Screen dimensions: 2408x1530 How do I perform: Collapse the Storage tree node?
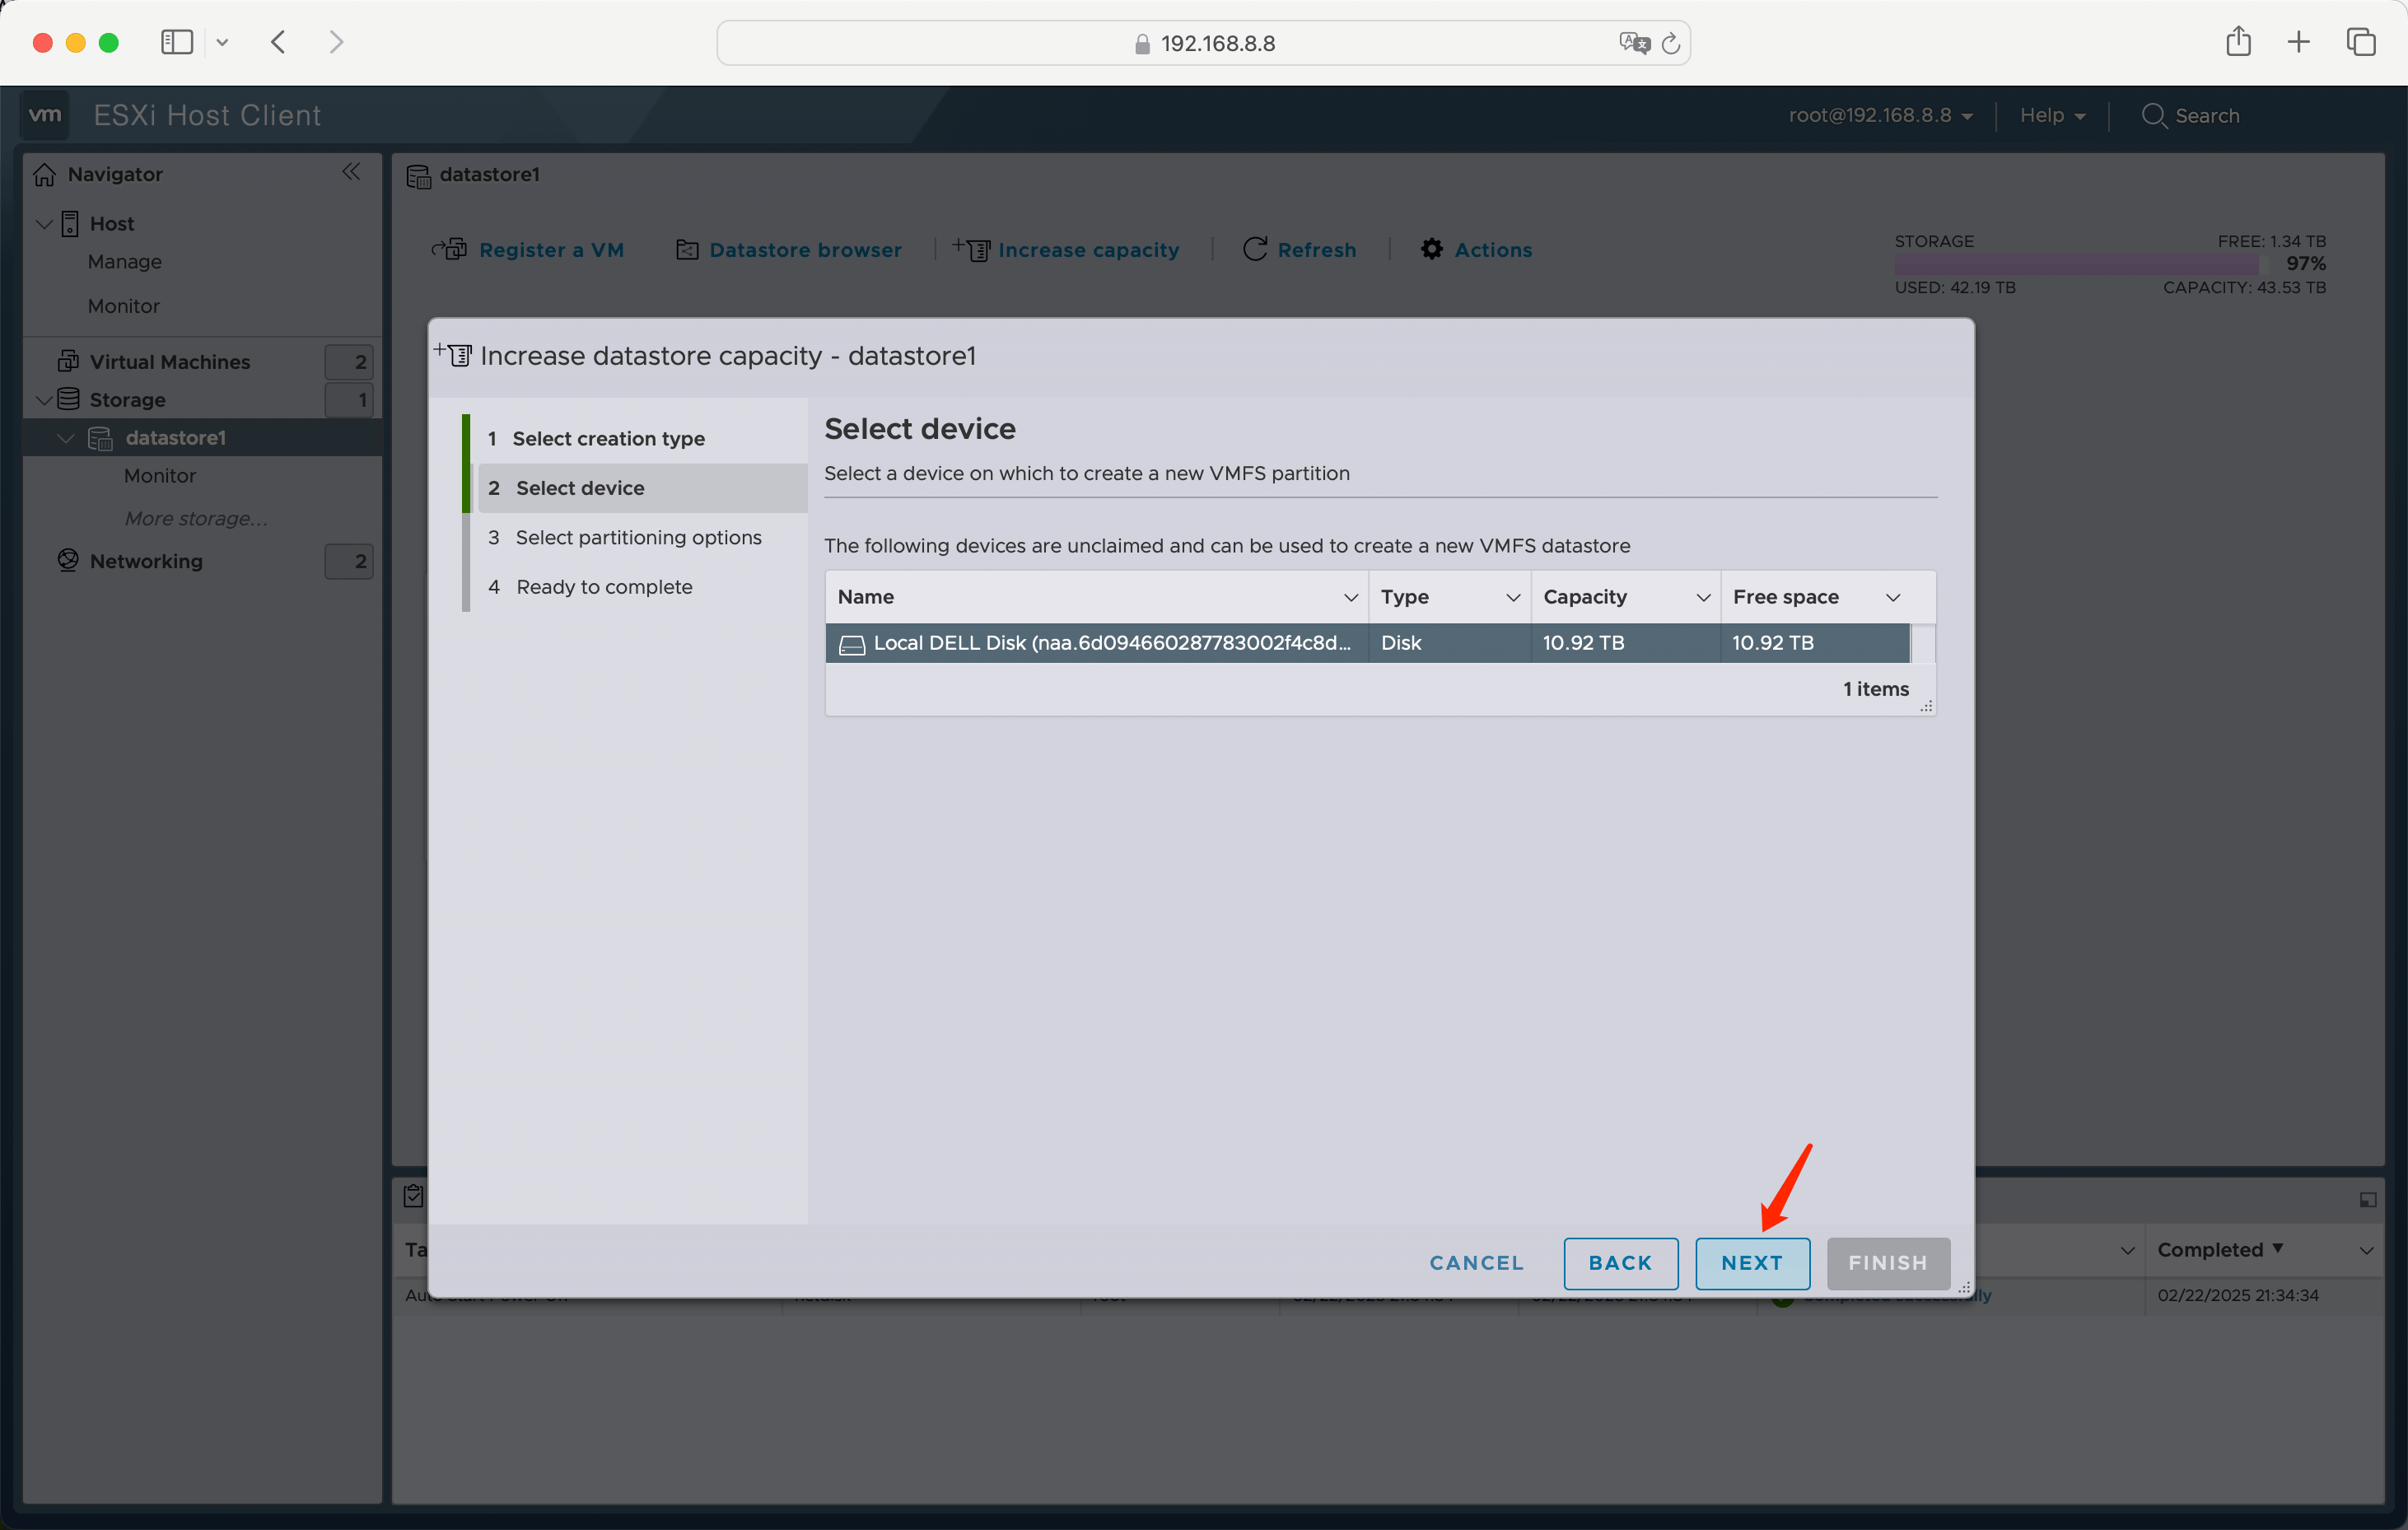coord(44,400)
